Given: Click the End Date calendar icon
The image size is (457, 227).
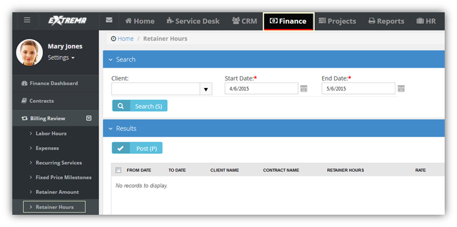Looking at the screenshot, I should click(x=401, y=89).
